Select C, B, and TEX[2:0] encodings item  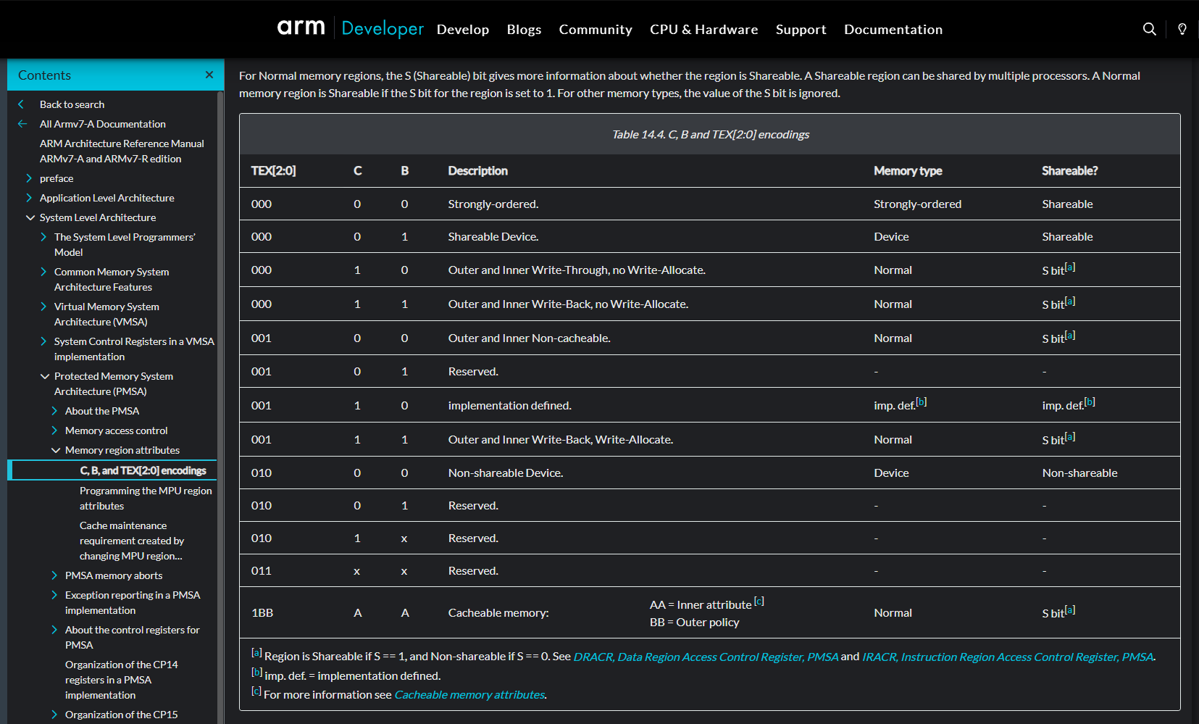tap(143, 470)
